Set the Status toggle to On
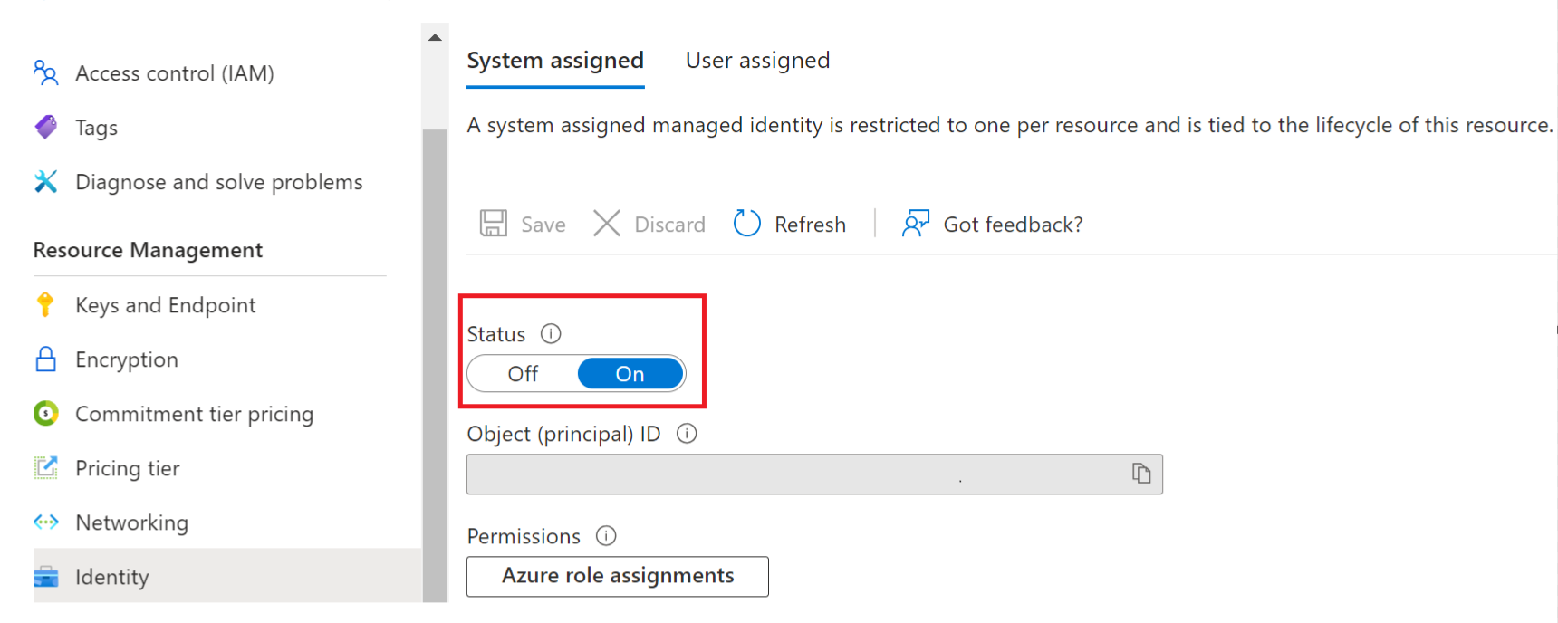The image size is (1558, 623). point(630,374)
